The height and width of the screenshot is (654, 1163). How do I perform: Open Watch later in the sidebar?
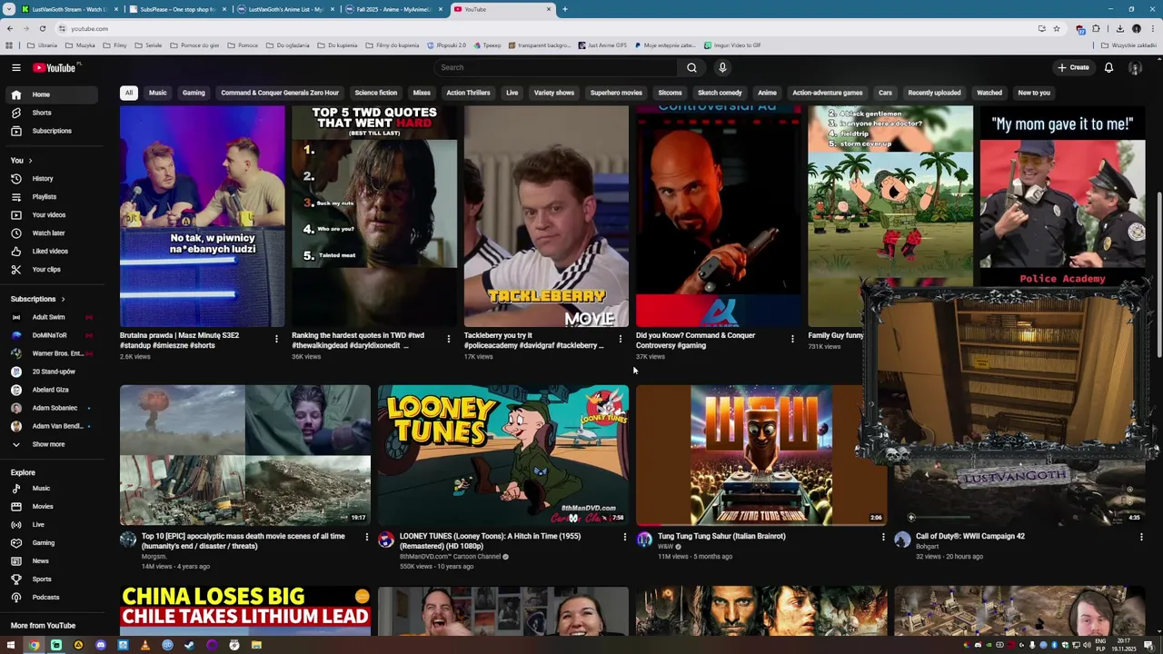[53, 233]
